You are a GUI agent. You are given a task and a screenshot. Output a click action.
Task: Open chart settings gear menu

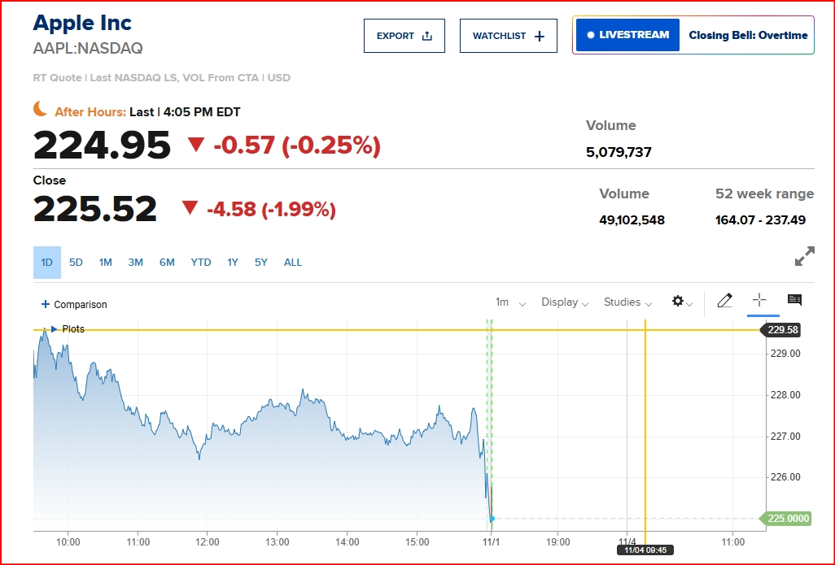pyautogui.click(x=678, y=302)
